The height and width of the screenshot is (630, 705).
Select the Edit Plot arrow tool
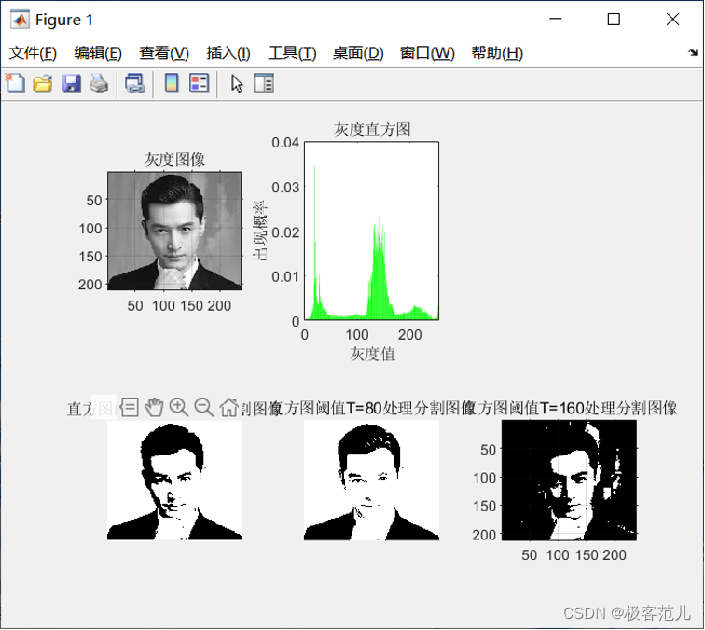click(x=237, y=84)
